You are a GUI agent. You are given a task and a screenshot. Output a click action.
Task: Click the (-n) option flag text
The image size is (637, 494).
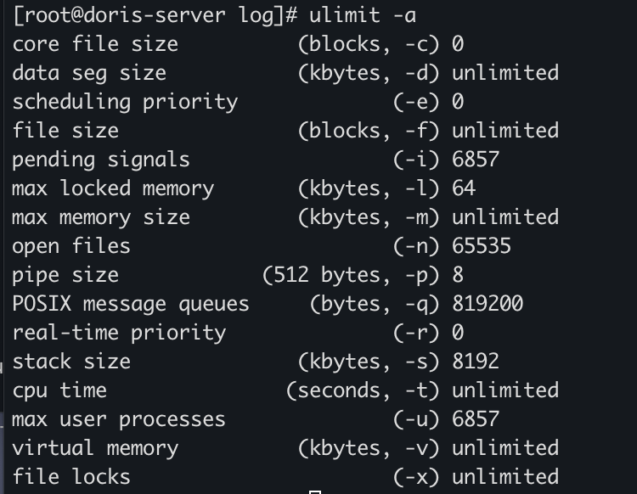tap(416, 245)
